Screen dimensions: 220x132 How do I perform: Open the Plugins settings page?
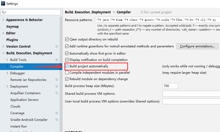pyautogui.click(x=12, y=40)
